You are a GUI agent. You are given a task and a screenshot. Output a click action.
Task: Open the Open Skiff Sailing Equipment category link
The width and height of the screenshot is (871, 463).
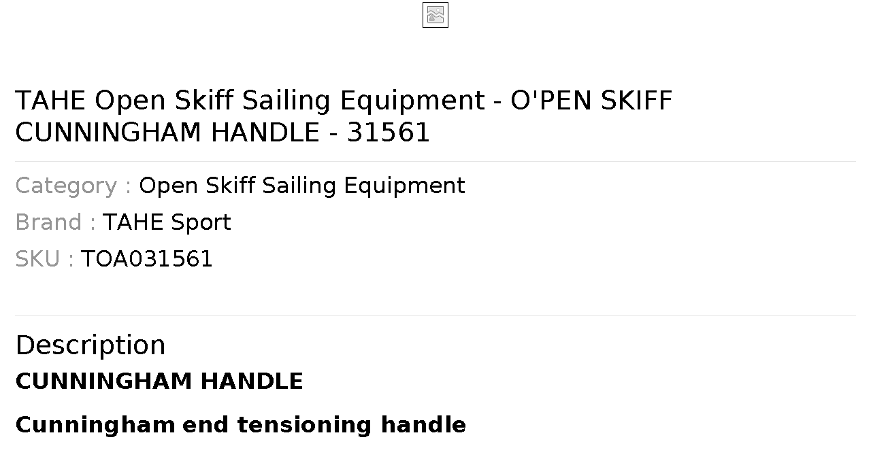[302, 186]
